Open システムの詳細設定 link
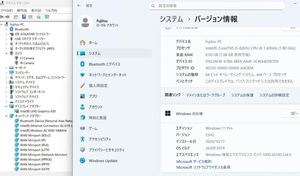 (x=274, y=95)
